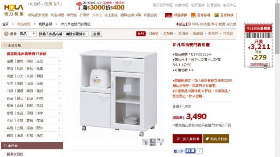Click the product keyword search field

(63, 34)
